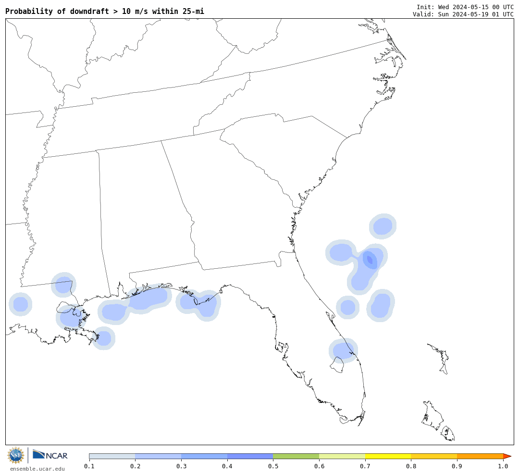Click the 0.2–0.3 light blue colorbar segment
The image size is (519, 475).
pos(158,456)
